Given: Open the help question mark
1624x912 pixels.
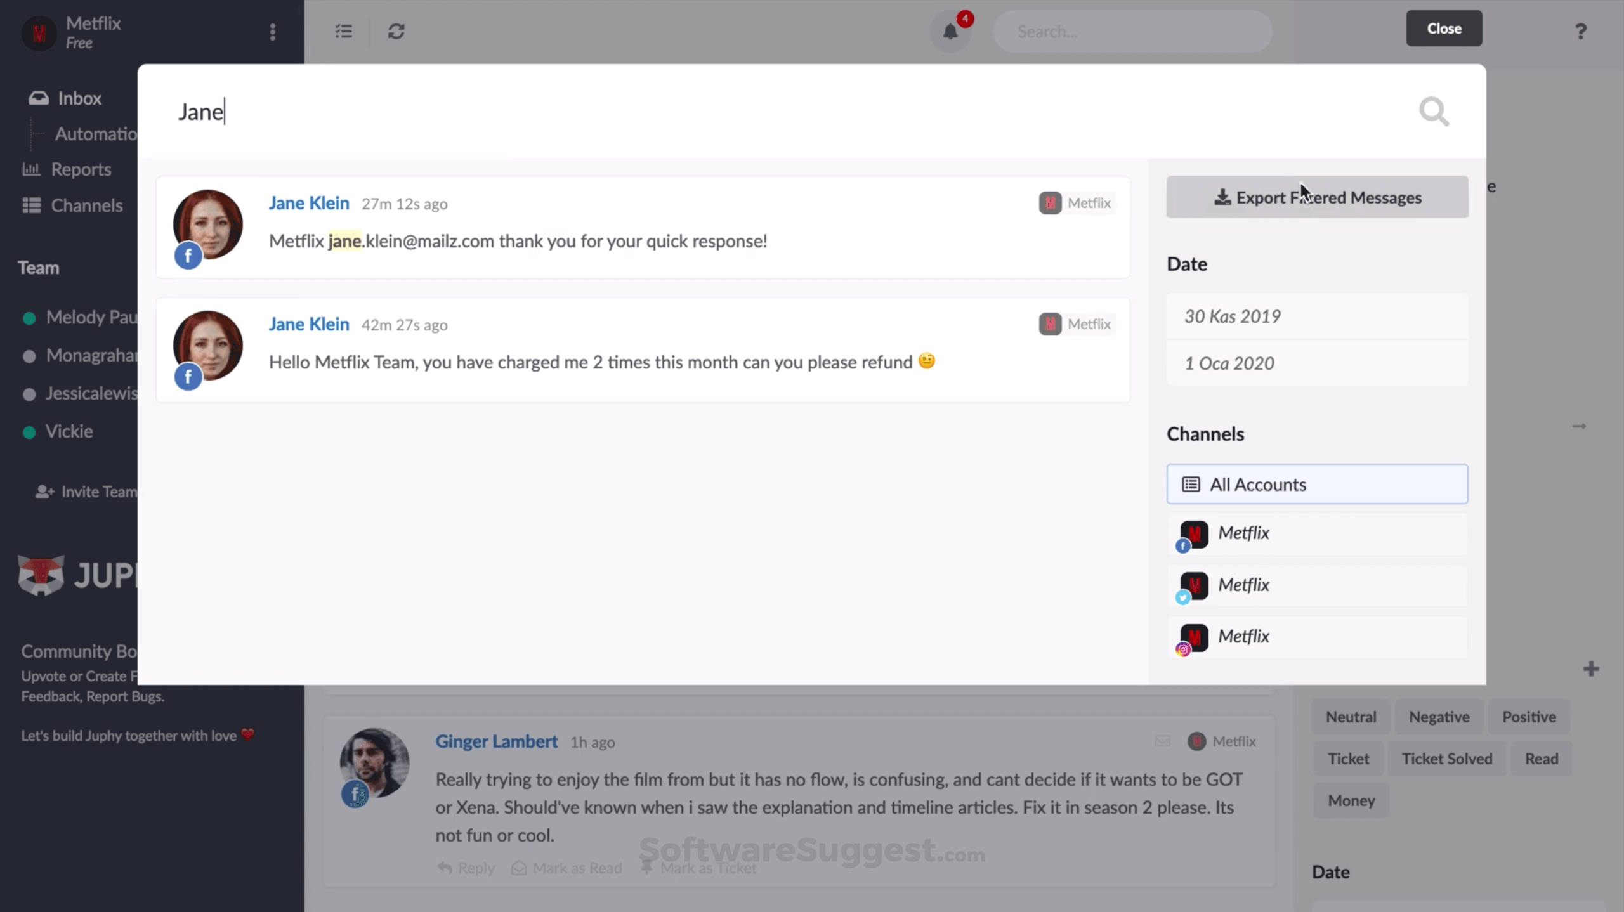Looking at the screenshot, I should [1580, 31].
